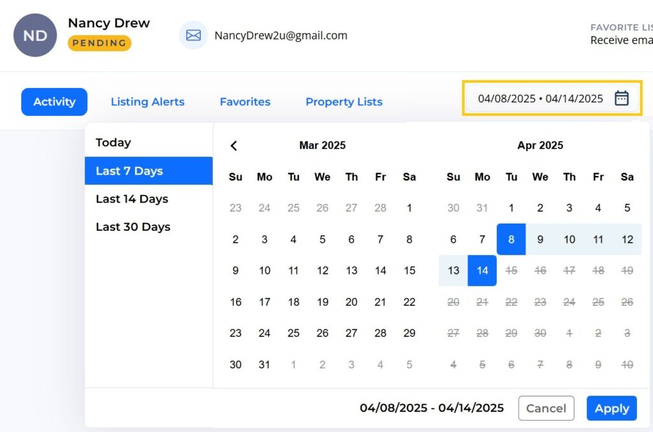Click the NancyDrew2u@gmail.com email address
Image resolution: width=653 pixels, height=432 pixels.
tap(281, 36)
